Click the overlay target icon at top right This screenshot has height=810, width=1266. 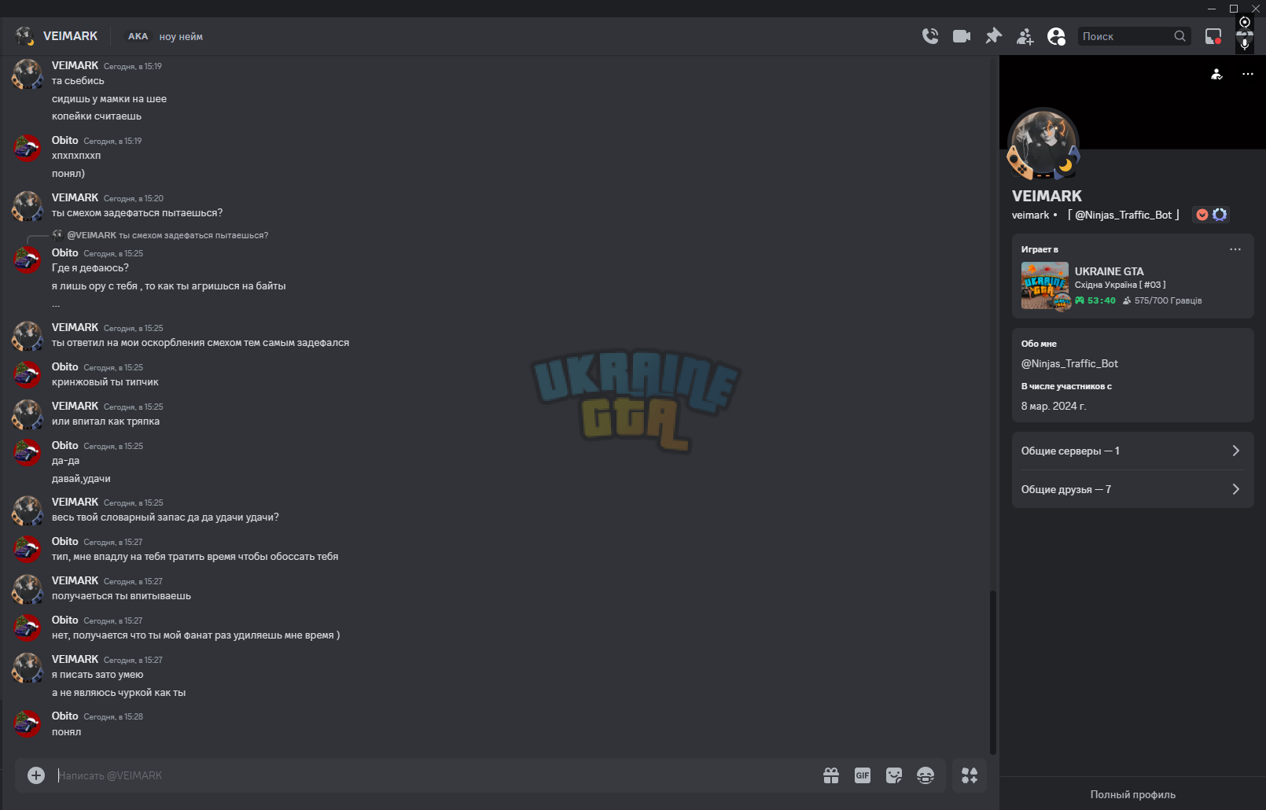click(x=1245, y=22)
